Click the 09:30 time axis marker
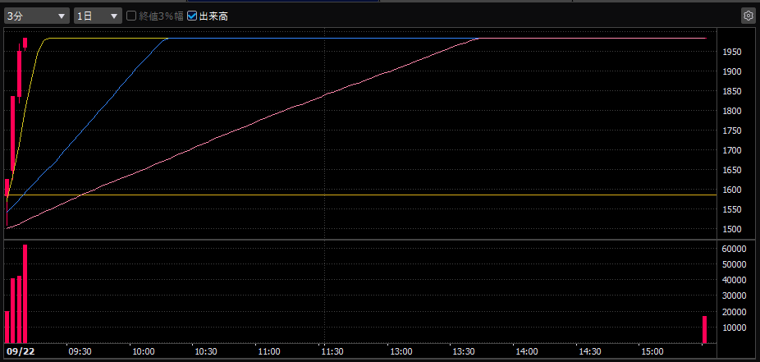760x362 pixels. (80, 351)
